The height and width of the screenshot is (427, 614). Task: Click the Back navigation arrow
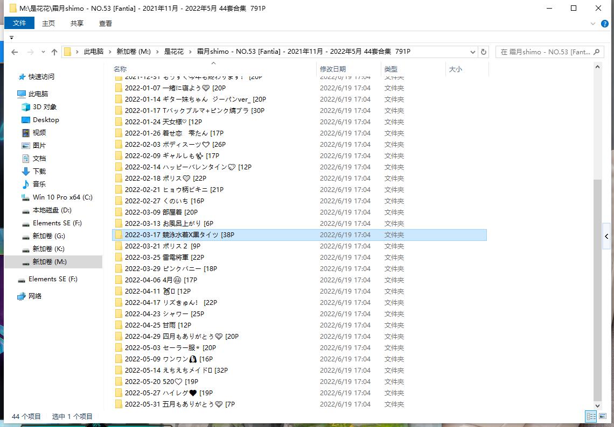tap(15, 52)
